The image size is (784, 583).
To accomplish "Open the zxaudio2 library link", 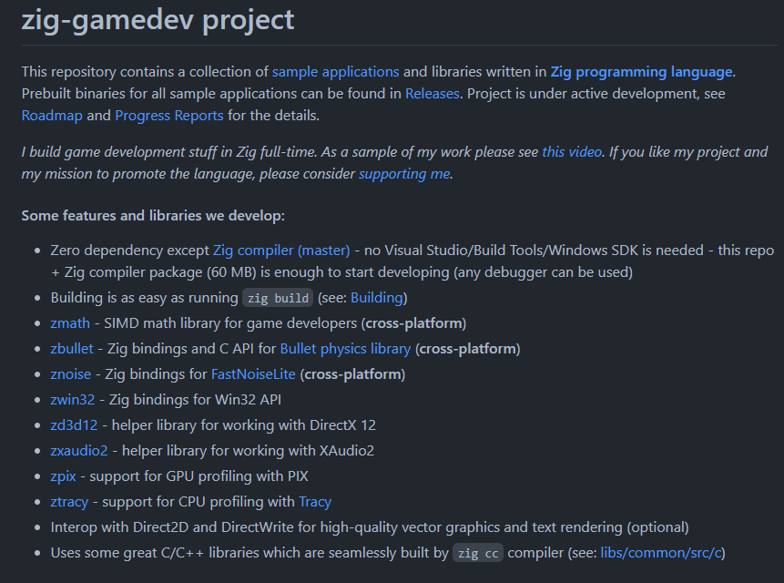I will coord(79,450).
